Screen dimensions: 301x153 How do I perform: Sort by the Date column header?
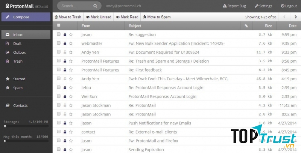[x=293, y=26]
